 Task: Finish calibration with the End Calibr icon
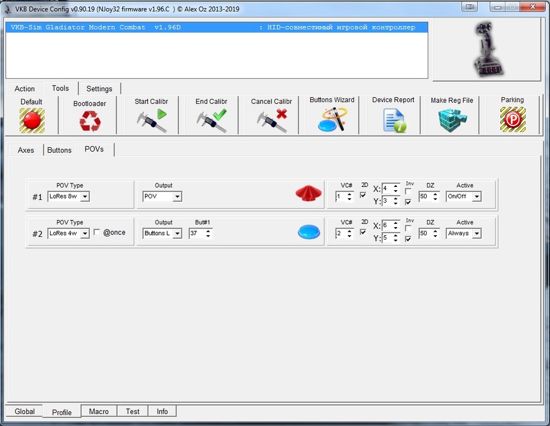tap(211, 120)
